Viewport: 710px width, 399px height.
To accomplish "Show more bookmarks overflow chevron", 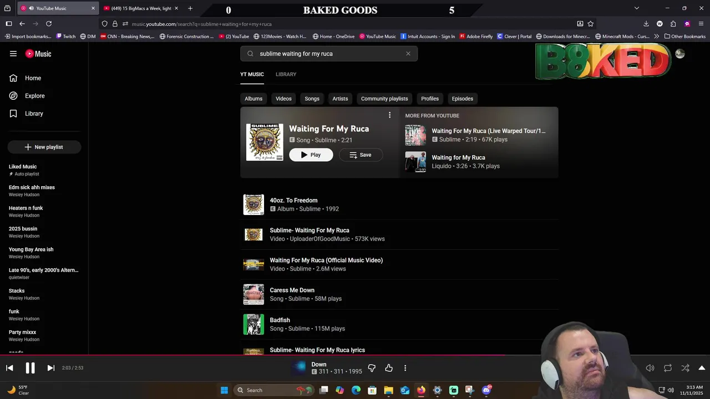I will click(x=657, y=37).
